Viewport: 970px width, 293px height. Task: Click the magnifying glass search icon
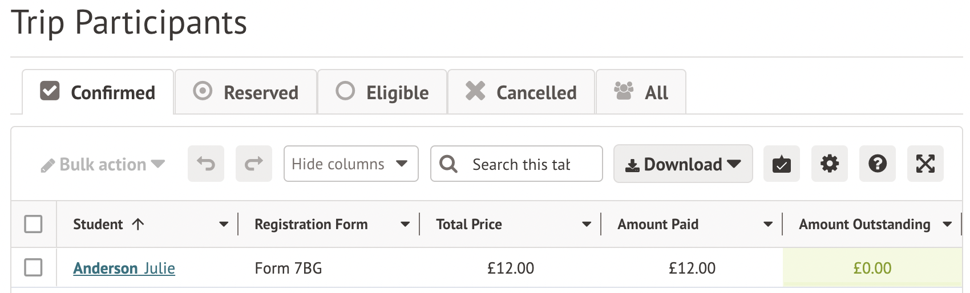coord(448,164)
